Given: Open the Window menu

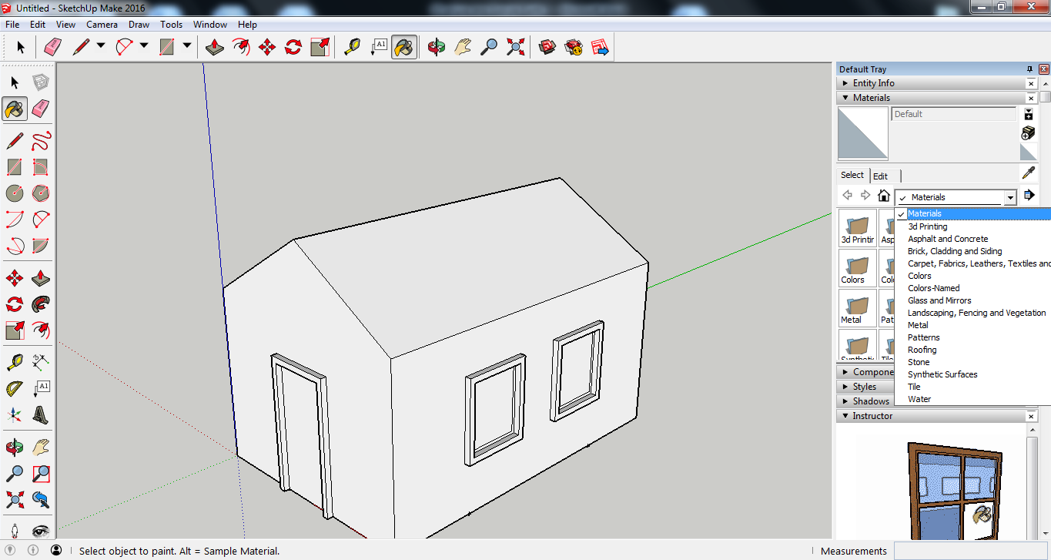Looking at the screenshot, I should [x=210, y=25].
